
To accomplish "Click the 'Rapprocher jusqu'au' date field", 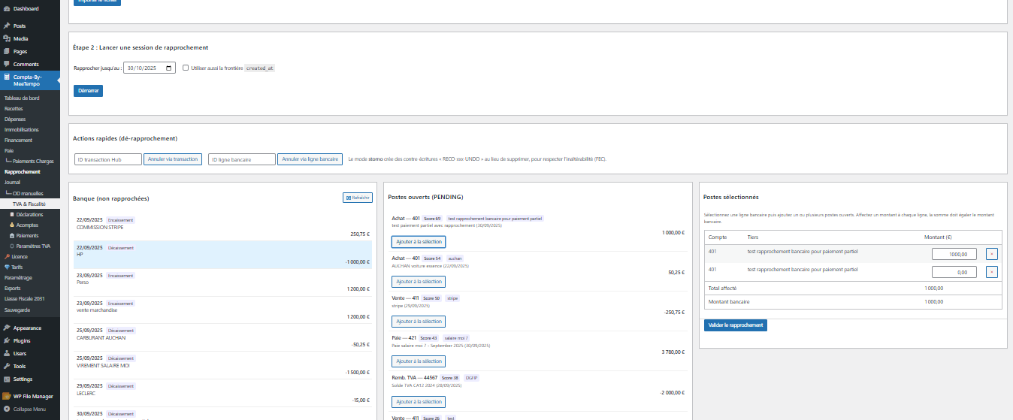I will pos(150,68).
